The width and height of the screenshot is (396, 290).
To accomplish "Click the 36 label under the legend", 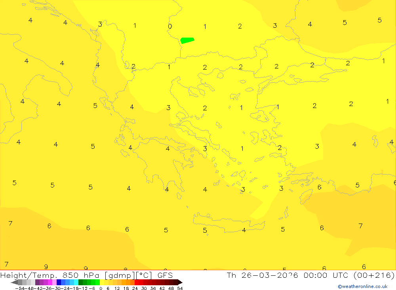I will tap(153, 288).
